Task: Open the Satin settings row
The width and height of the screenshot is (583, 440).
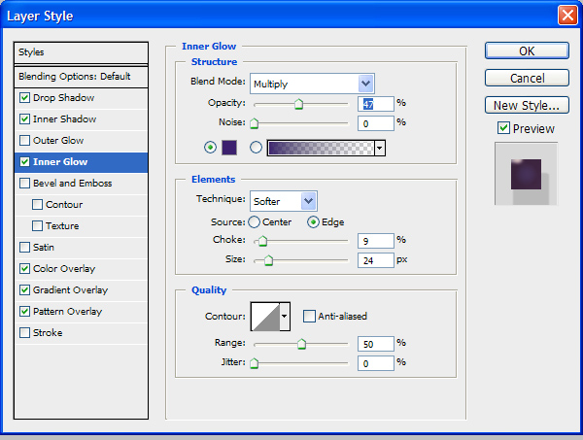Action: [x=81, y=248]
